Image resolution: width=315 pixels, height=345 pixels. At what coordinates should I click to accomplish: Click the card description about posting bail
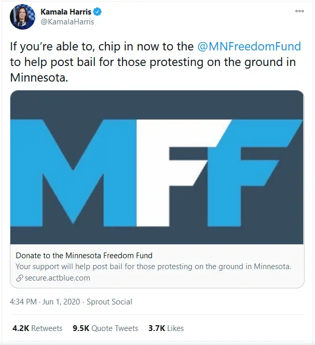[x=154, y=267]
